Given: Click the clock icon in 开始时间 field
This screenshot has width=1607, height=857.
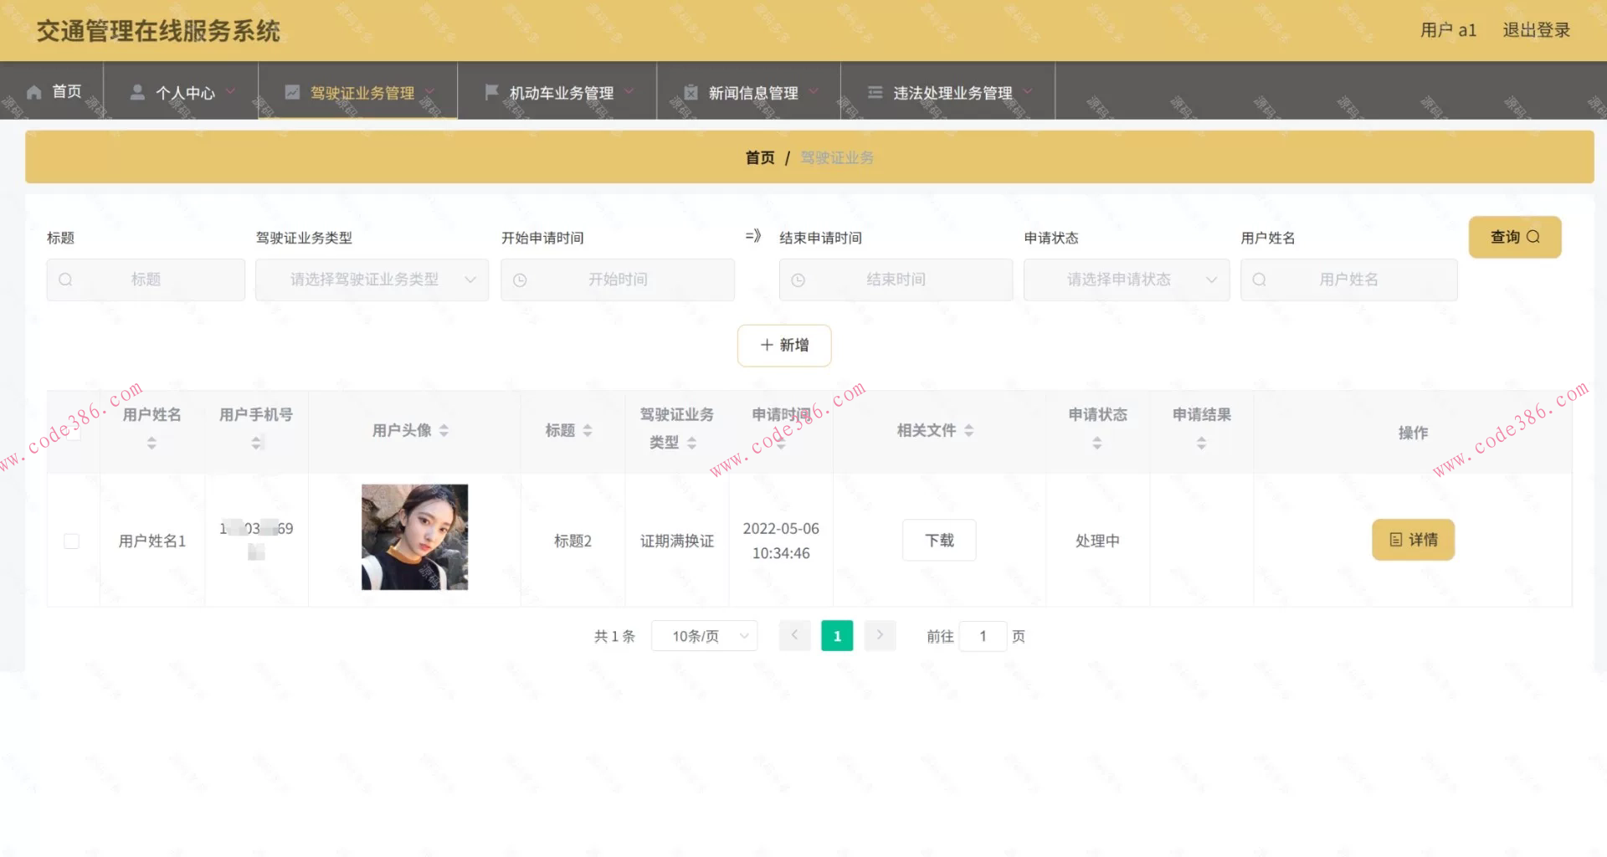Looking at the screenshot, I should tap(520, 280).
